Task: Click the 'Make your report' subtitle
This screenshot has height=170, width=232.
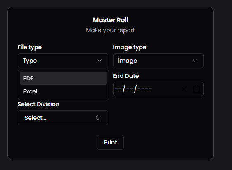Action: tap(110, 30)
